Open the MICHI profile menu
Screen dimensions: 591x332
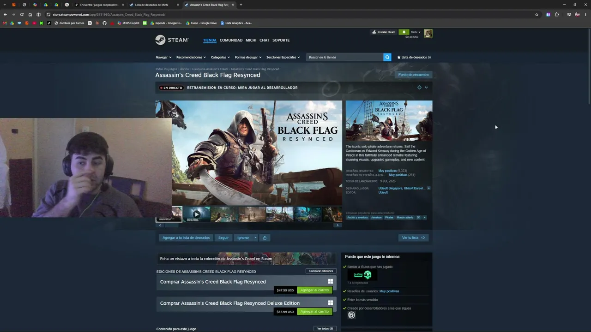pyautogui.click(x=251, y=40)
